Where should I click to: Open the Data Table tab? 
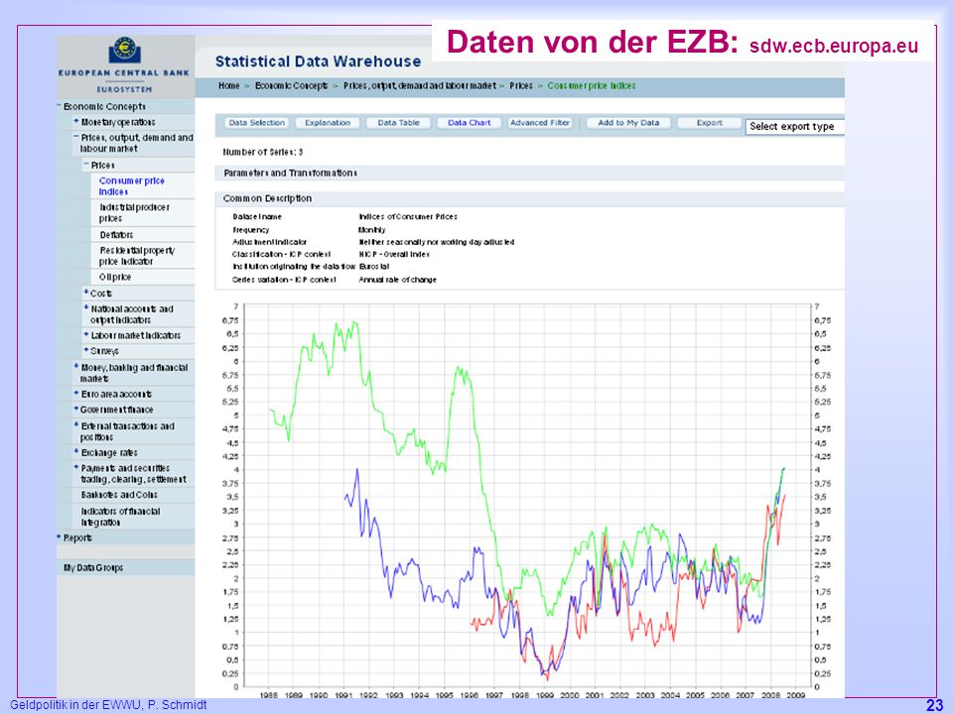click(399, 123)
